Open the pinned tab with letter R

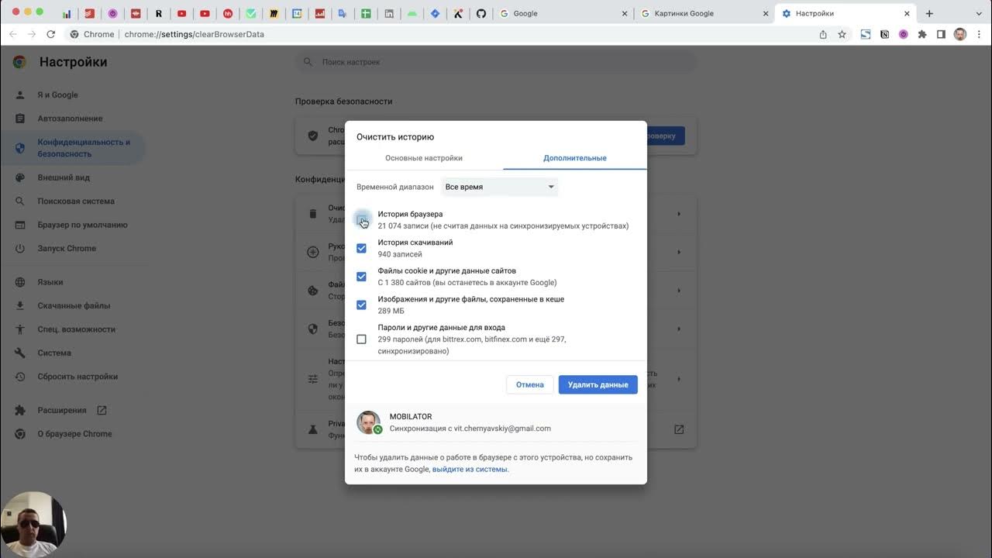pos(159,13)
